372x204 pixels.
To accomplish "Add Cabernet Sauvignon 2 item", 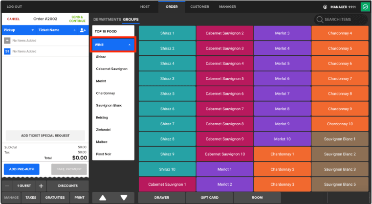I will pos(225,33).
